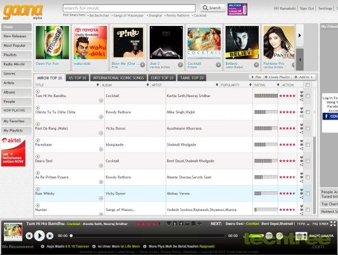Advance the album carousel with right arrow
The width and height of the screenshot is (338, 255).
(300, 36)
